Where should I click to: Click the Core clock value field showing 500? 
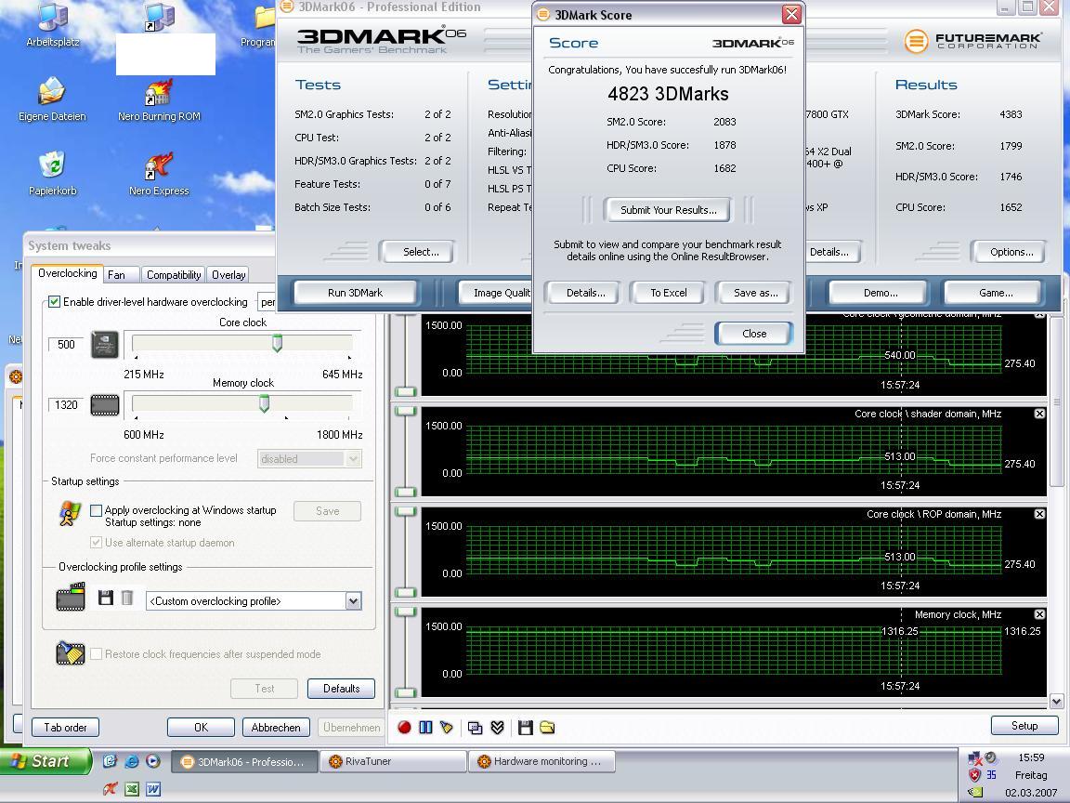66,344
